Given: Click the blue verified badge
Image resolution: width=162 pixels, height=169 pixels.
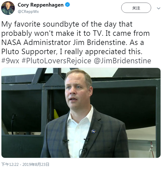Looking at the screenshot, I should (68, 5).
